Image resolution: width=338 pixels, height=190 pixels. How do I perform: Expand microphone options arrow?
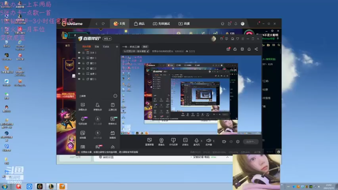pyautogui.click(x=202, y=141)
